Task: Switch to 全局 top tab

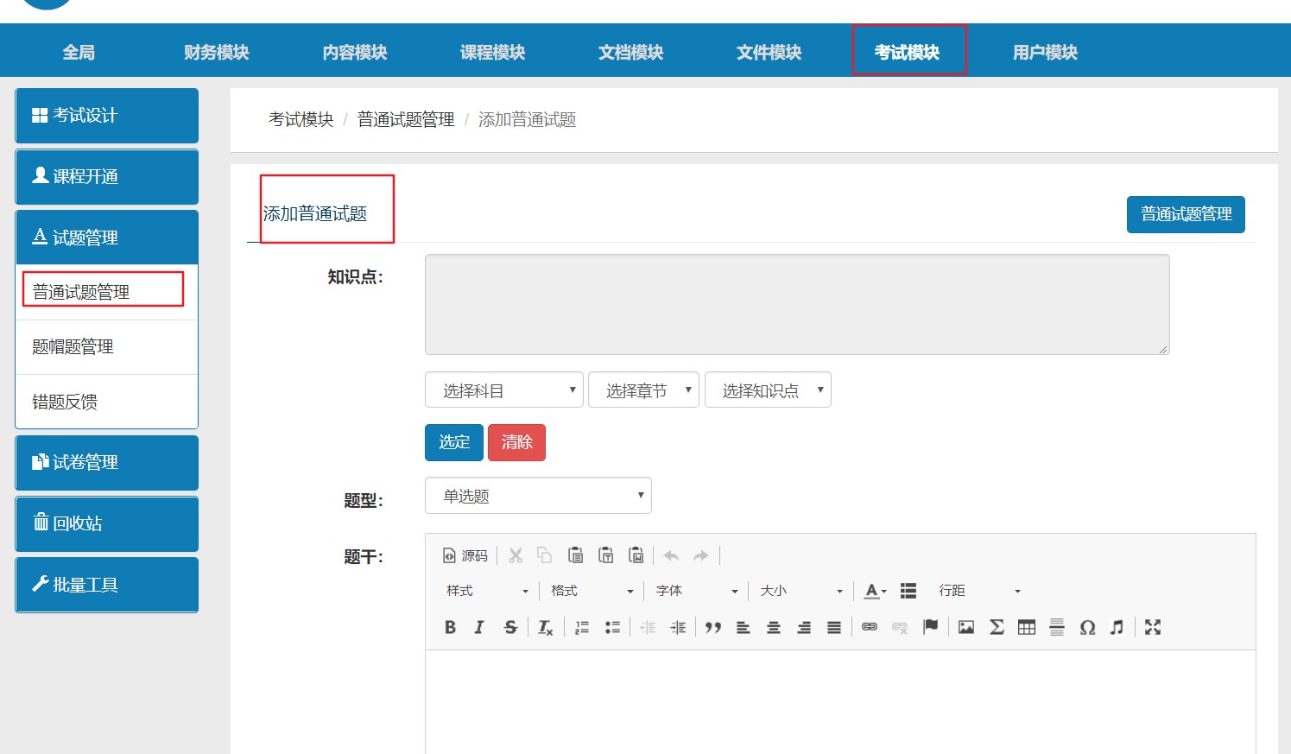Action: (x=79, y=52)
